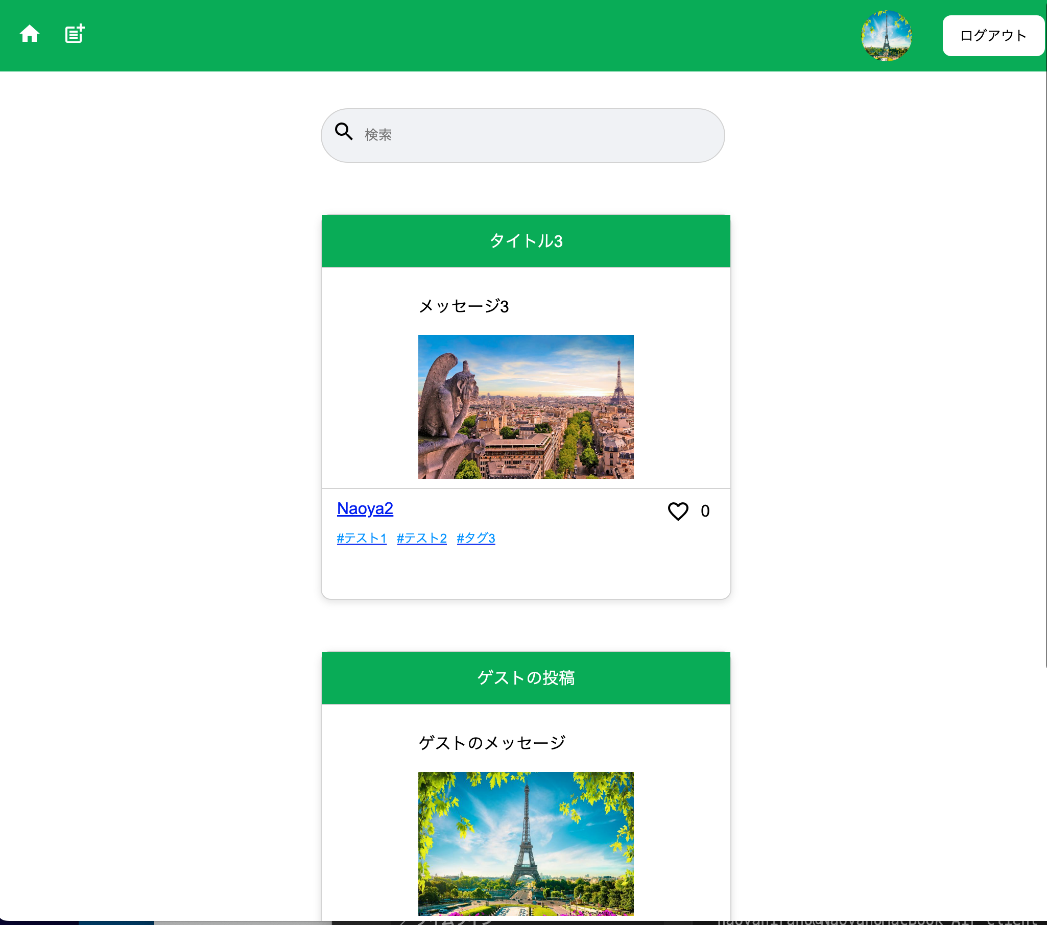
Task: Open the new post creation icon
Action: pyautogui.click(x=74, y=34)
